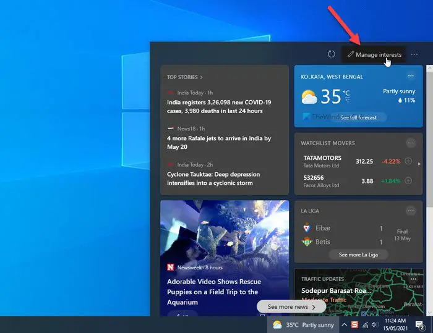433x333 pixels.
Task: Open Newsweek rescue puppies aquarium story
Action: pyautogui.click(x=214, y=292)
